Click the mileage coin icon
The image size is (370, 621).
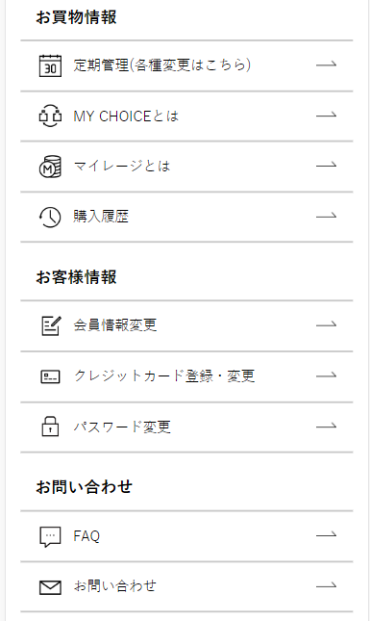[x=50, y=167]
